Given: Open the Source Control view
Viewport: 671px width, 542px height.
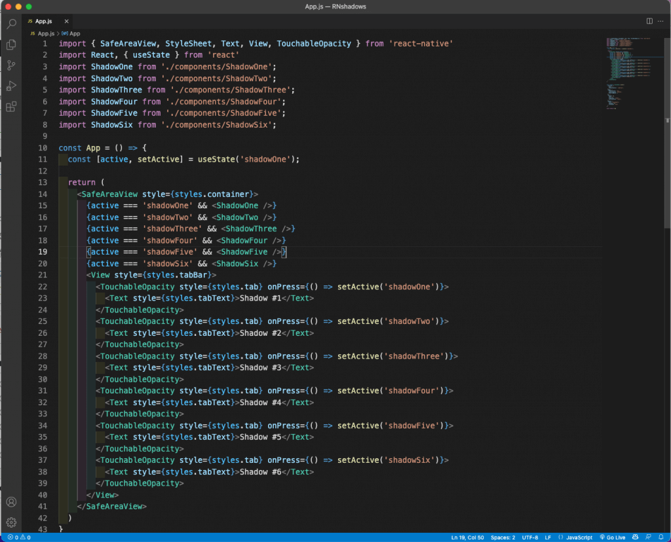Looking at the screenshot, I should click(11, 65).
